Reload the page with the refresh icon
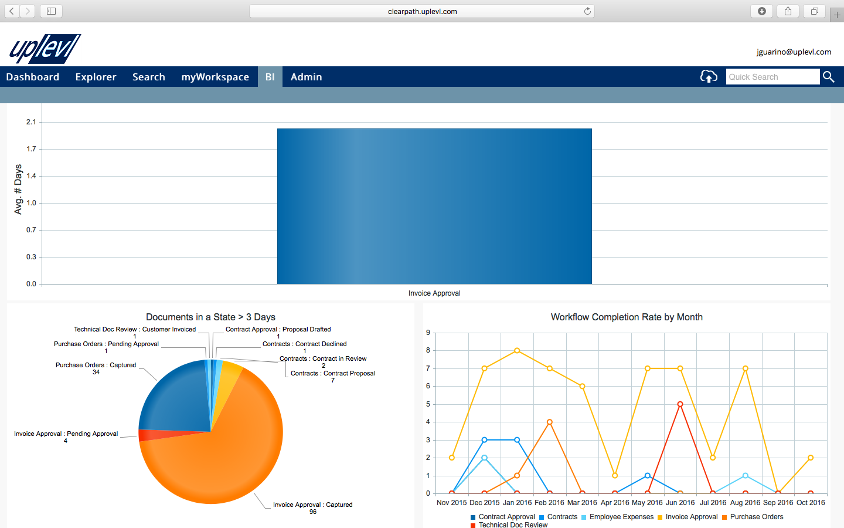The height and width of the screenshot is (528, 844). [587, 11]
